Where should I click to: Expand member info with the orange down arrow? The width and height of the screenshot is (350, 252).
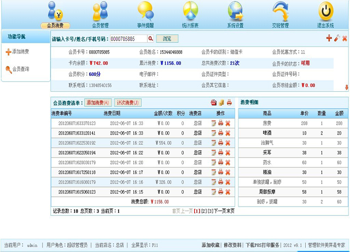coord(346,87)
